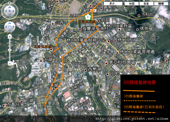This screenshot has width=170, height=122.
Task: Click the red marker for 大科坑
Action: point(139,16)
